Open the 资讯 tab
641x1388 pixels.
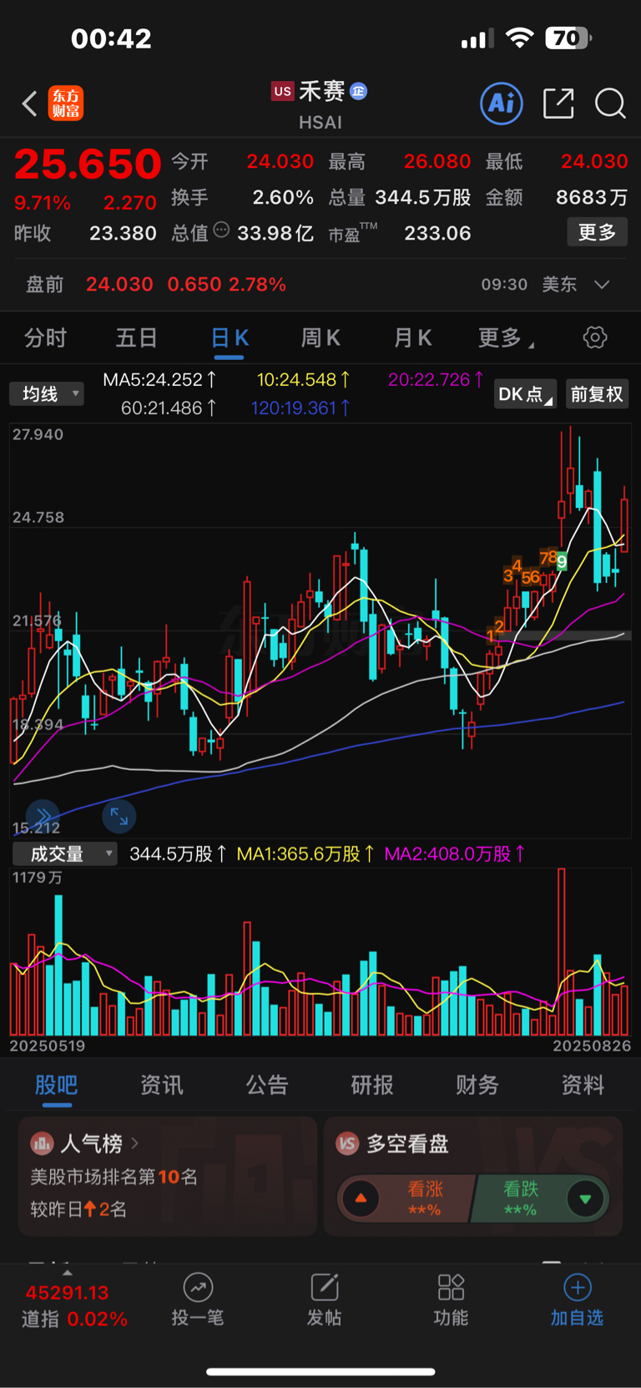[x=162, y=1085]
